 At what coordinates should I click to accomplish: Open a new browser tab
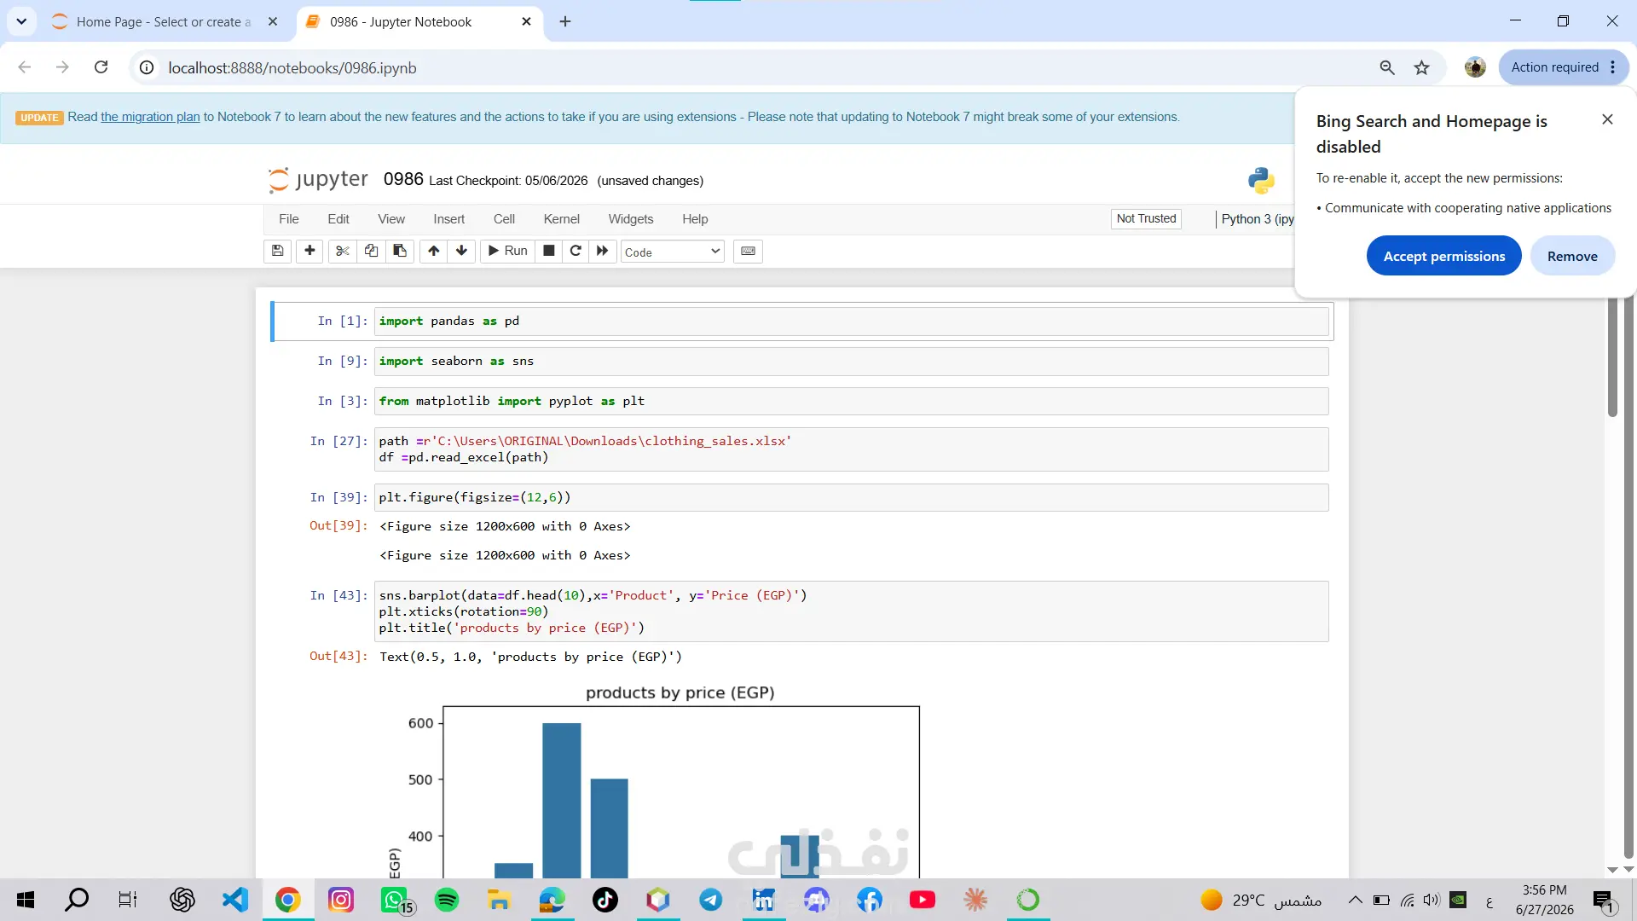pyautogui.click(x=565, y=22)
